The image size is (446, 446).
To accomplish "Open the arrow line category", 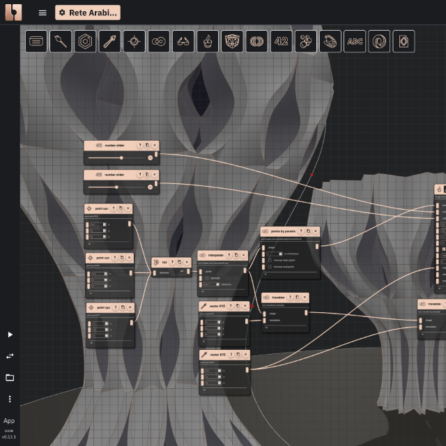I will (109, 41).
